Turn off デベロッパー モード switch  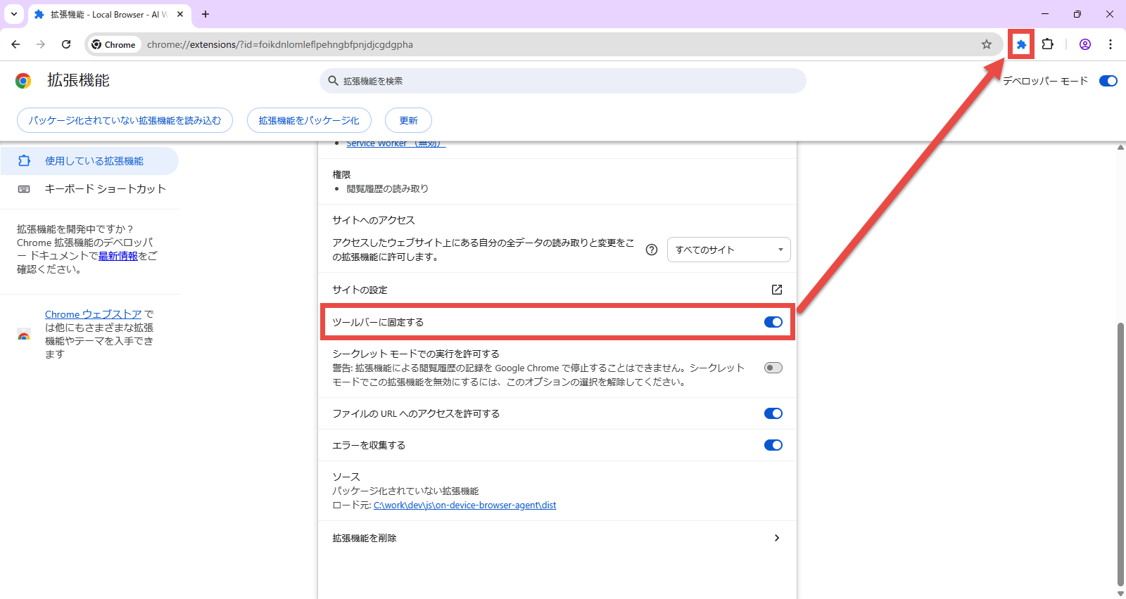click(1108, 81)
